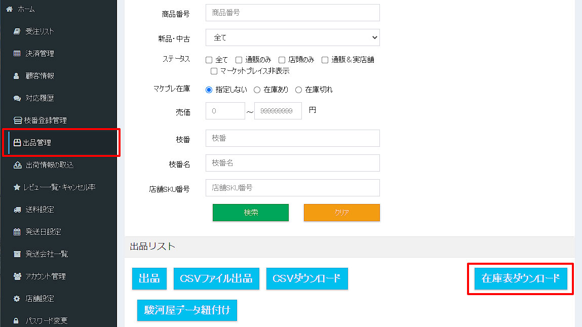Click the 在庫表ダウンロード button
Screen dimensions: 582x327
[x=521, y=278]
